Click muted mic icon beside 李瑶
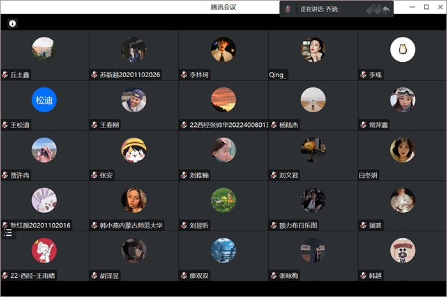447x297 pixels. click(363, 75)
